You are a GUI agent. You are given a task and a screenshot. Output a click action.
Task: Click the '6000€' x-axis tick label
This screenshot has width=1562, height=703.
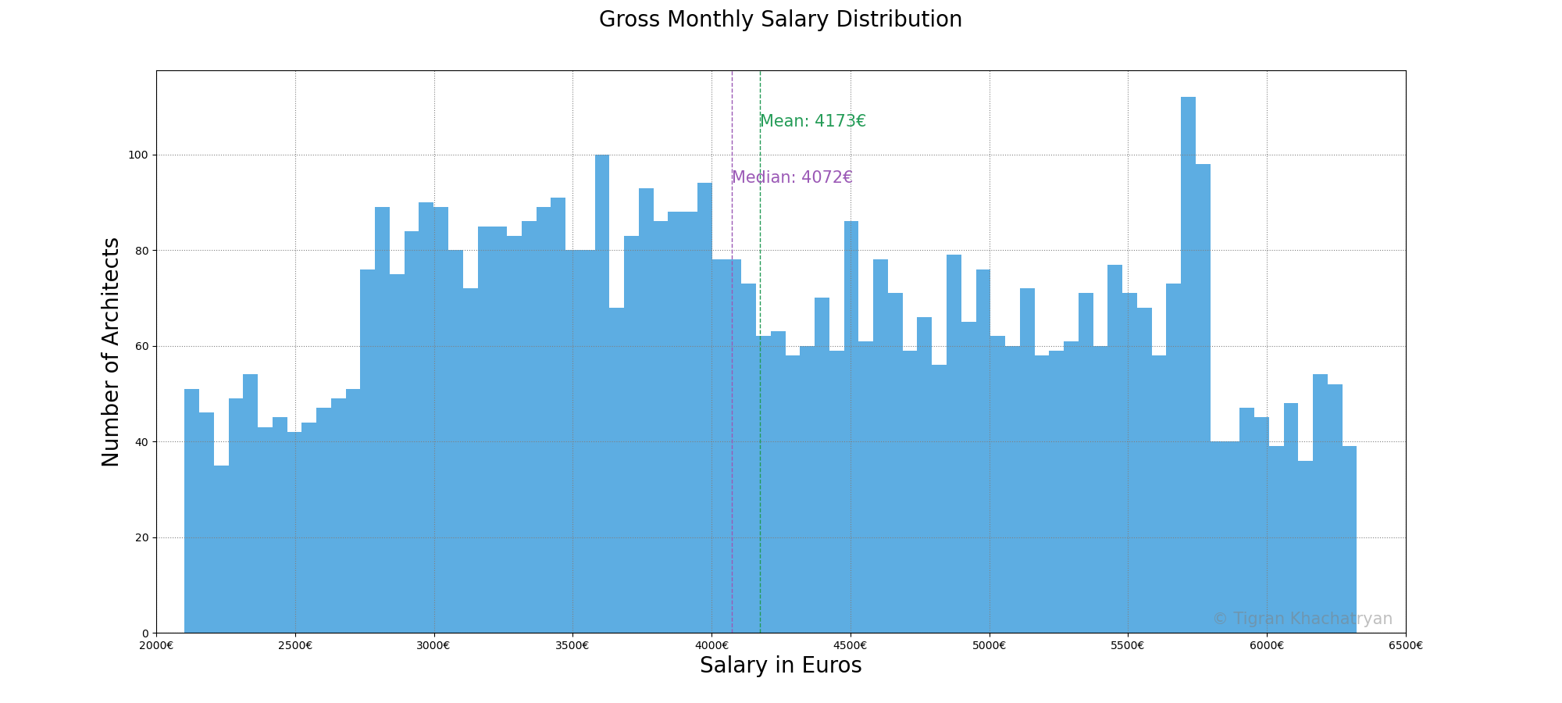point(1267,646)
